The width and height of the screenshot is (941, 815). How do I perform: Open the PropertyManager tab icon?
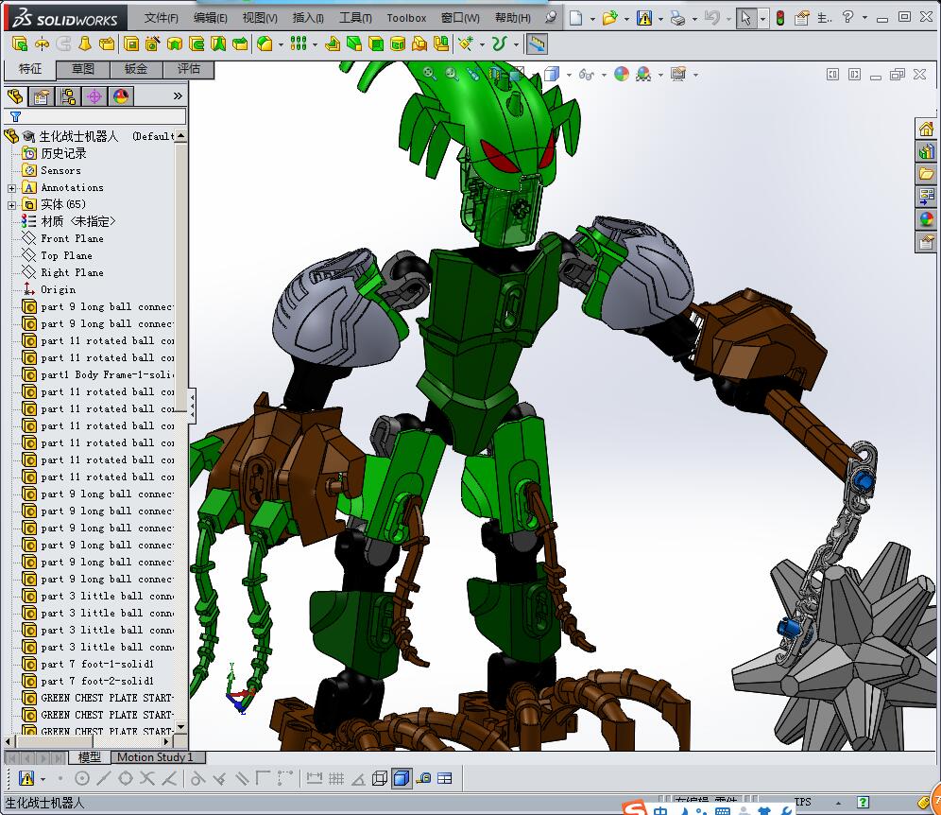42,96
